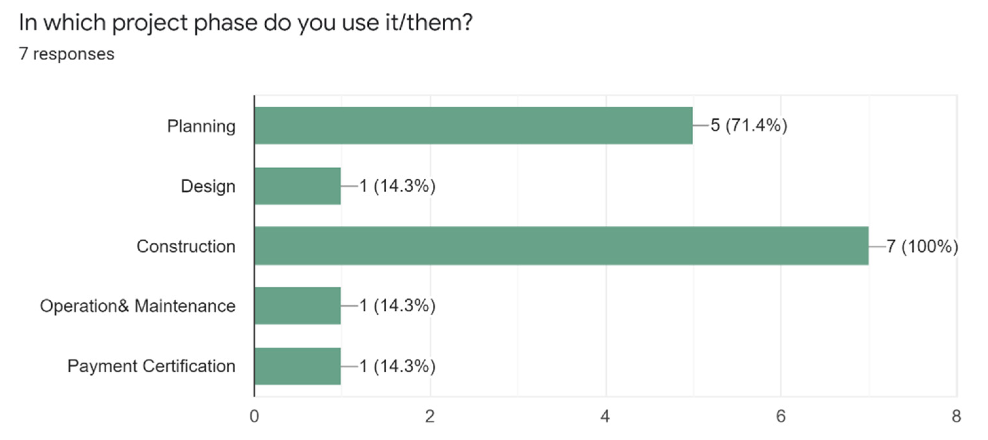Click the "7 responses" subtitle text

tap(67, 54)
